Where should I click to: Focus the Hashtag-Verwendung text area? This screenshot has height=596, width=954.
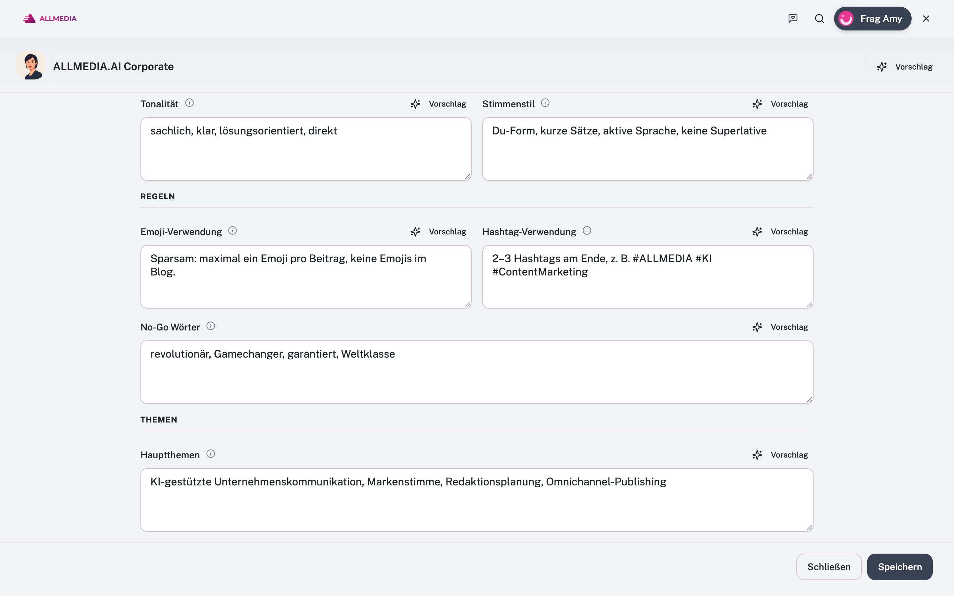pos(648,277)
